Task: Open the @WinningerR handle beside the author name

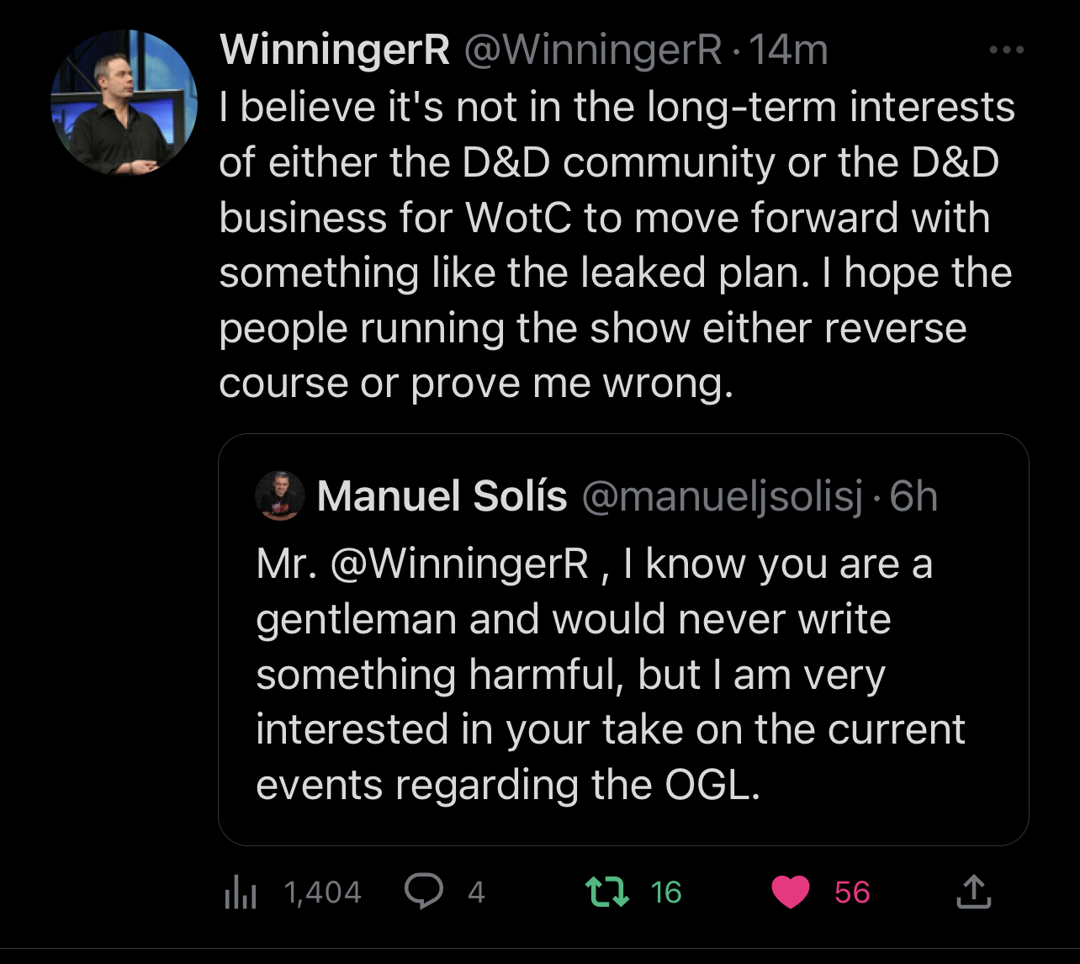Action: (x=592, y=50)
